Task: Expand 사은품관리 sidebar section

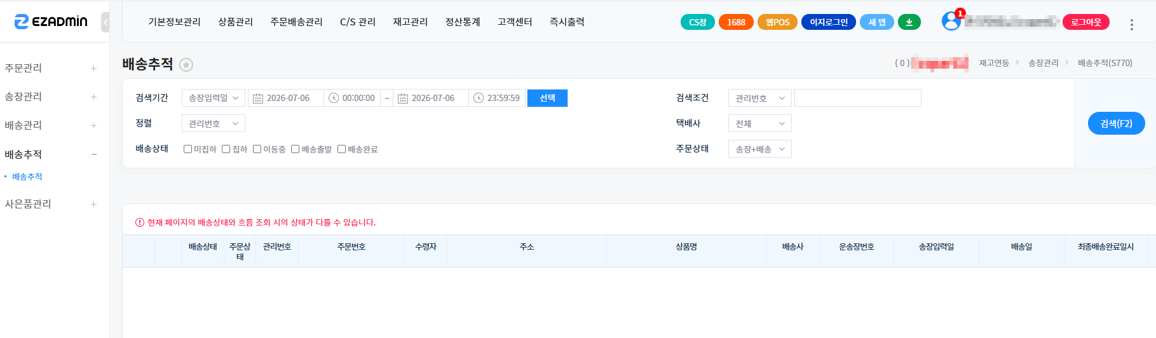Action: (93, 204)
